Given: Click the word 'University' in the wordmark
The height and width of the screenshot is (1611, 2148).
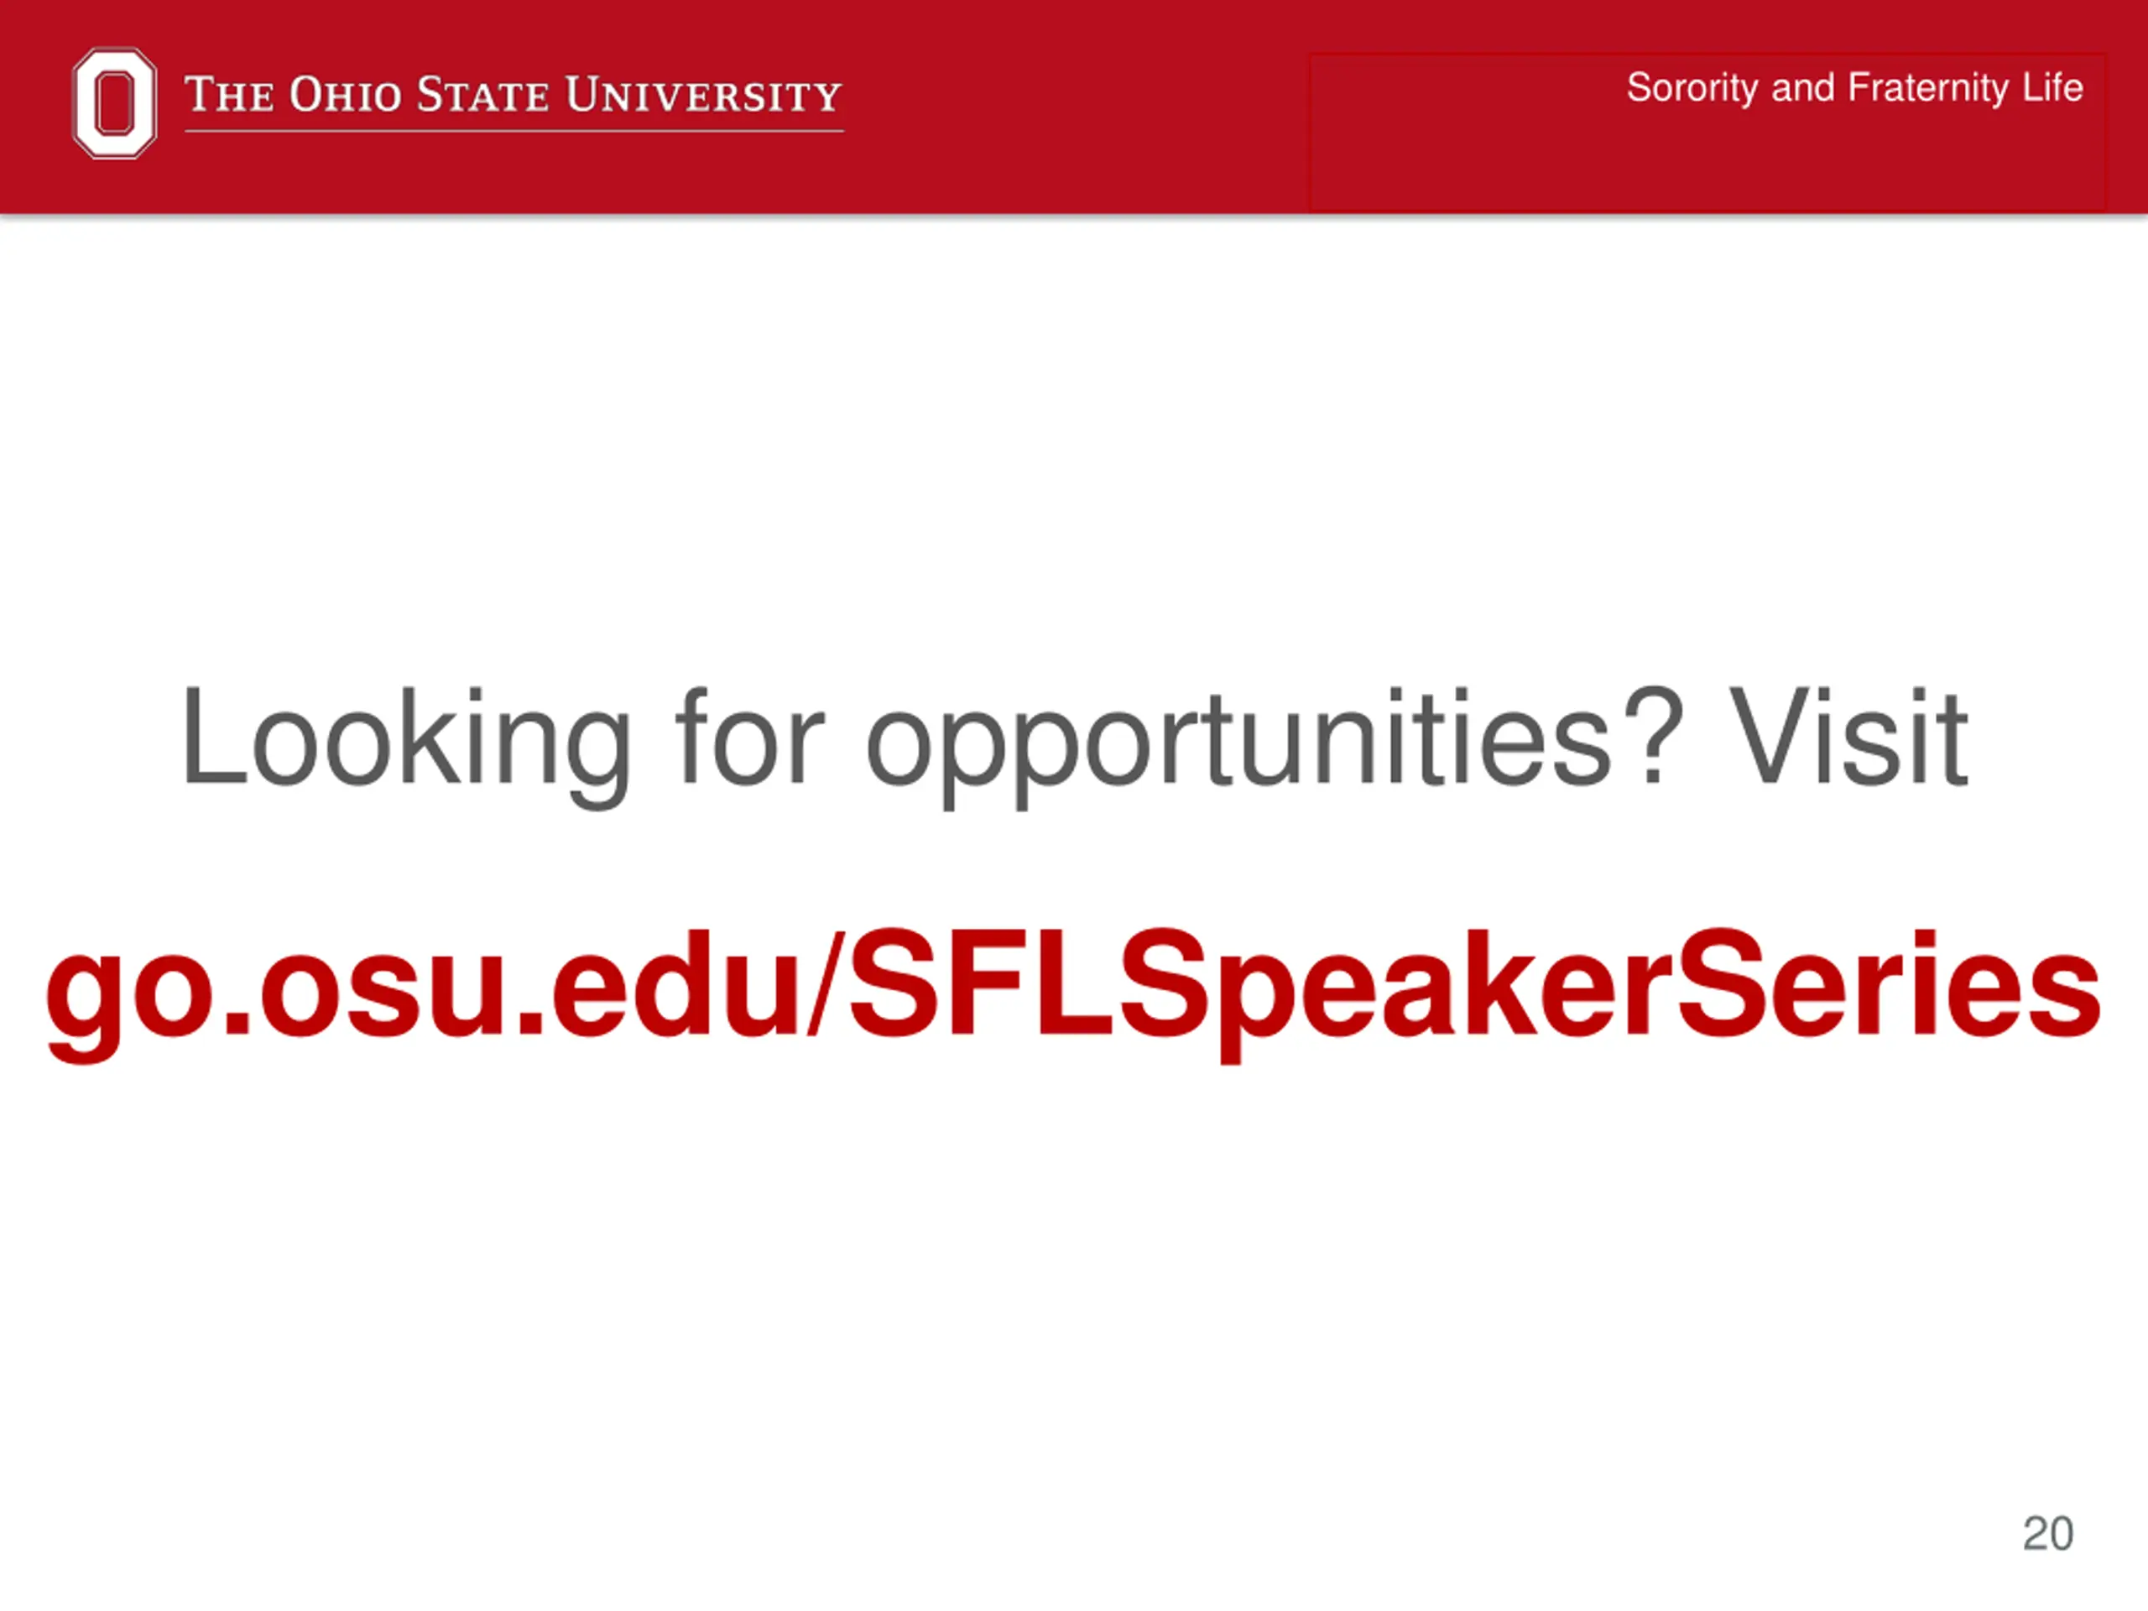Looking at the screenshot, I should (704, 94).
